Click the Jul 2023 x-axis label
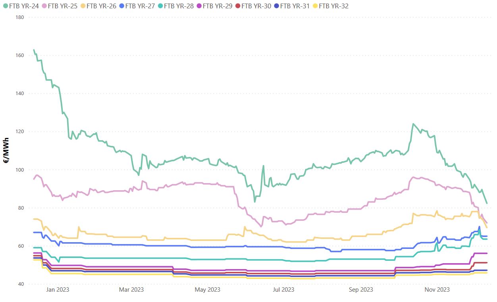The height and width of the screenshot is (302, 497). point(283,290)
